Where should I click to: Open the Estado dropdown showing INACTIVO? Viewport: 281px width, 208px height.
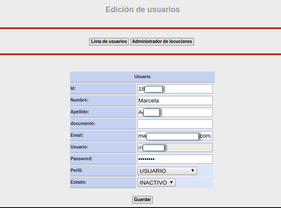(157, 183)
